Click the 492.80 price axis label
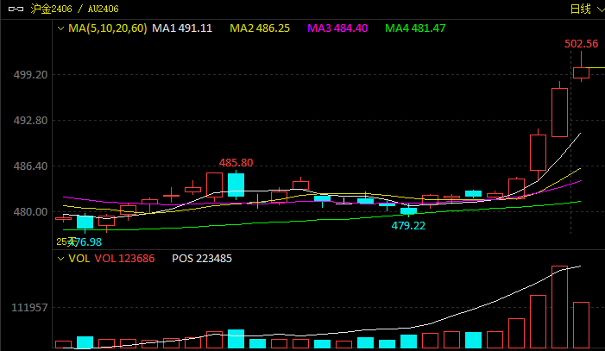605x351 pixels. 30,121
